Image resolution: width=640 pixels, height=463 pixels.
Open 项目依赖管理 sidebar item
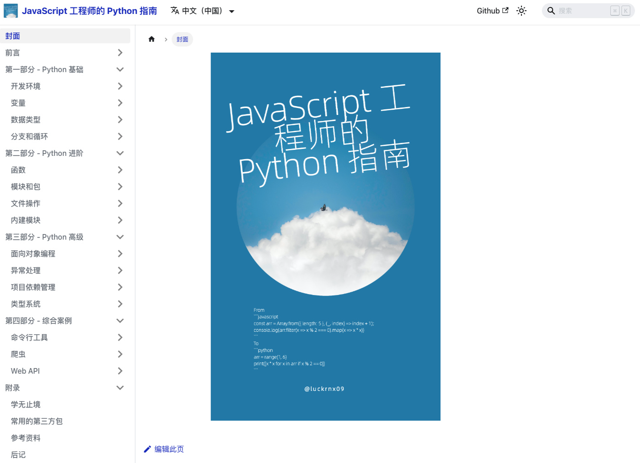pyautogui.click(x=33, y=287)
